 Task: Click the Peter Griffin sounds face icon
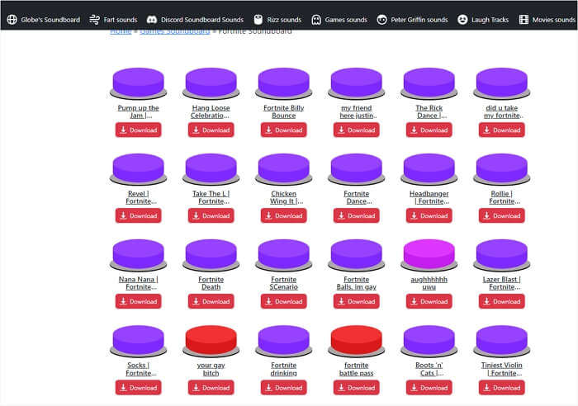pos(381,19)
